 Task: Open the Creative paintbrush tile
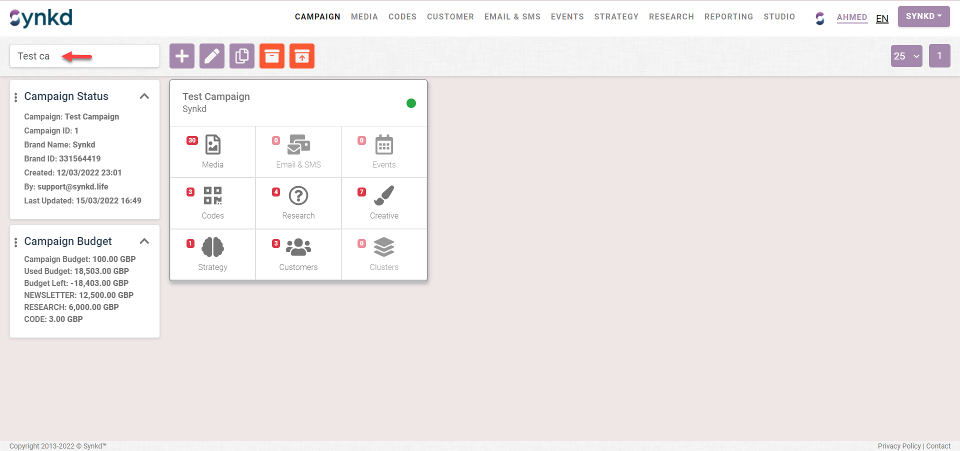pyautogui.click(x=384, y=203)
